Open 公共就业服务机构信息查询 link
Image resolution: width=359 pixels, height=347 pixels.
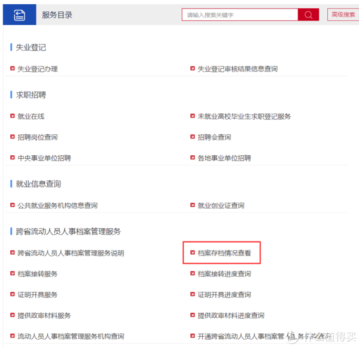pyautogui.click(x=57, y=206)
